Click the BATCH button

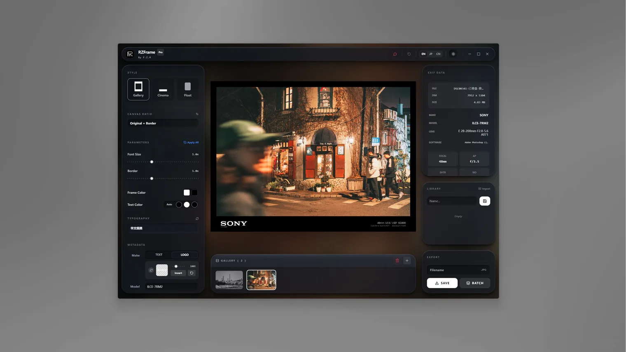(x=475, y=283)
